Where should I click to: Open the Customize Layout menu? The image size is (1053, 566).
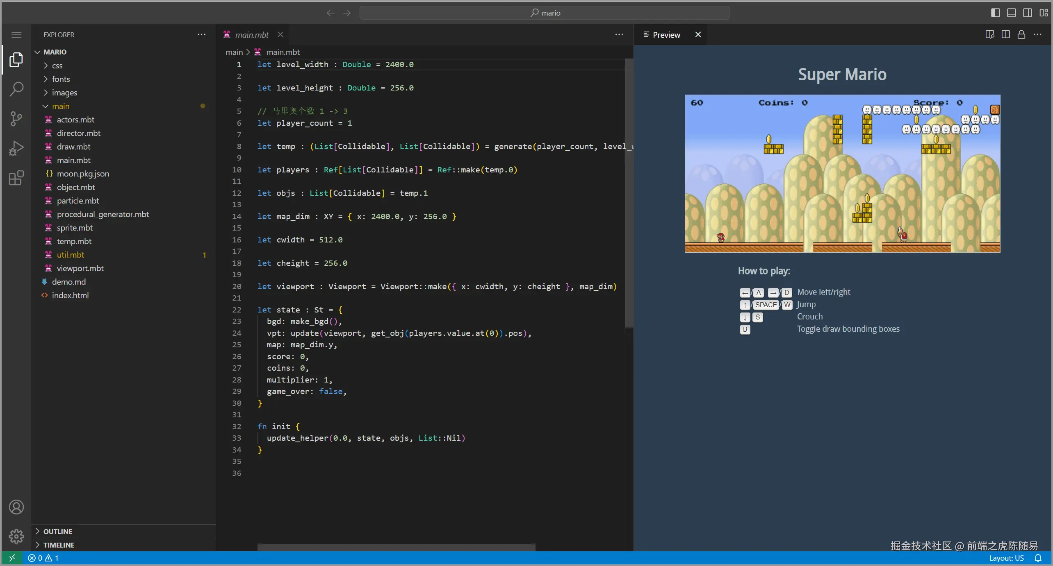pos(1044,13)
